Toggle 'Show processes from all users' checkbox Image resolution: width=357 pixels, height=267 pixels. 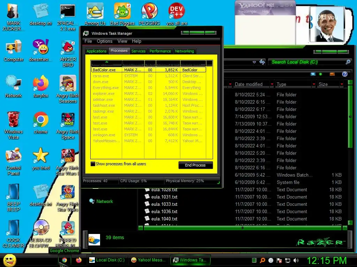pyautogui.click(x=93, y=164)
